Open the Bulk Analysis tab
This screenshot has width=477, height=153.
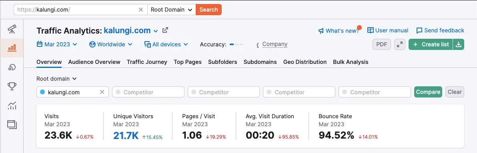point(351,62)
